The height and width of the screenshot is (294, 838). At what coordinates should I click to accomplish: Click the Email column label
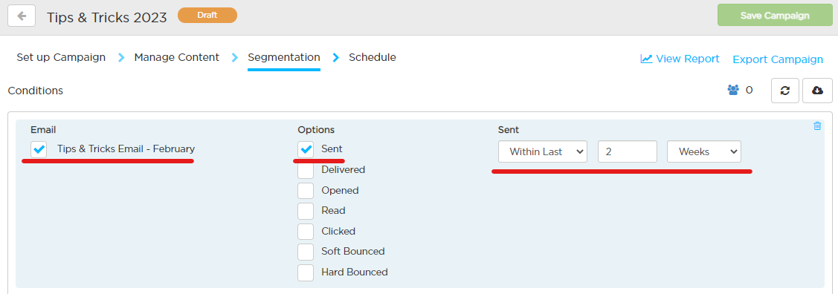click(43, 130)
